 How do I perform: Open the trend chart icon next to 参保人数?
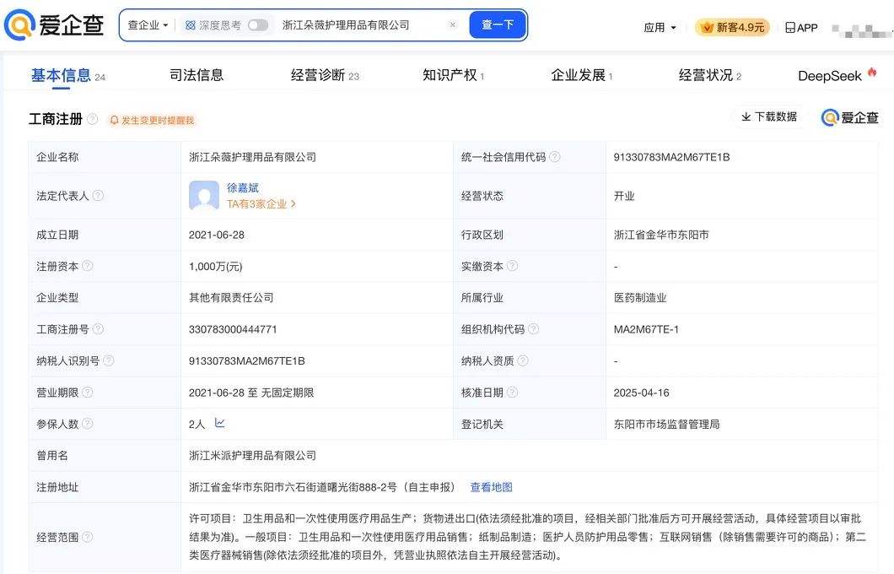(x=219, y=423)
